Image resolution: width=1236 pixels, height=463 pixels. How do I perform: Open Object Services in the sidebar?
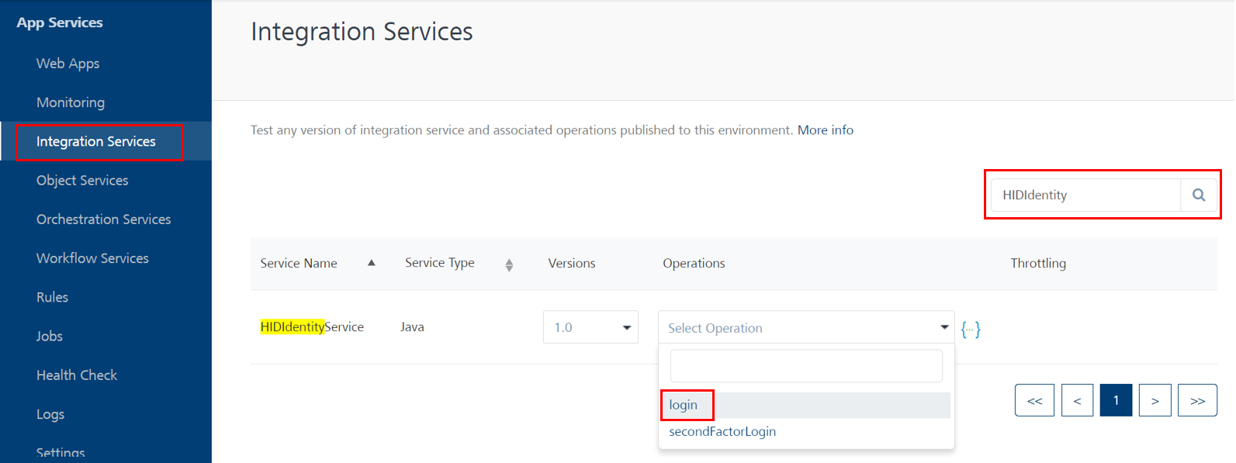(82, 180)
